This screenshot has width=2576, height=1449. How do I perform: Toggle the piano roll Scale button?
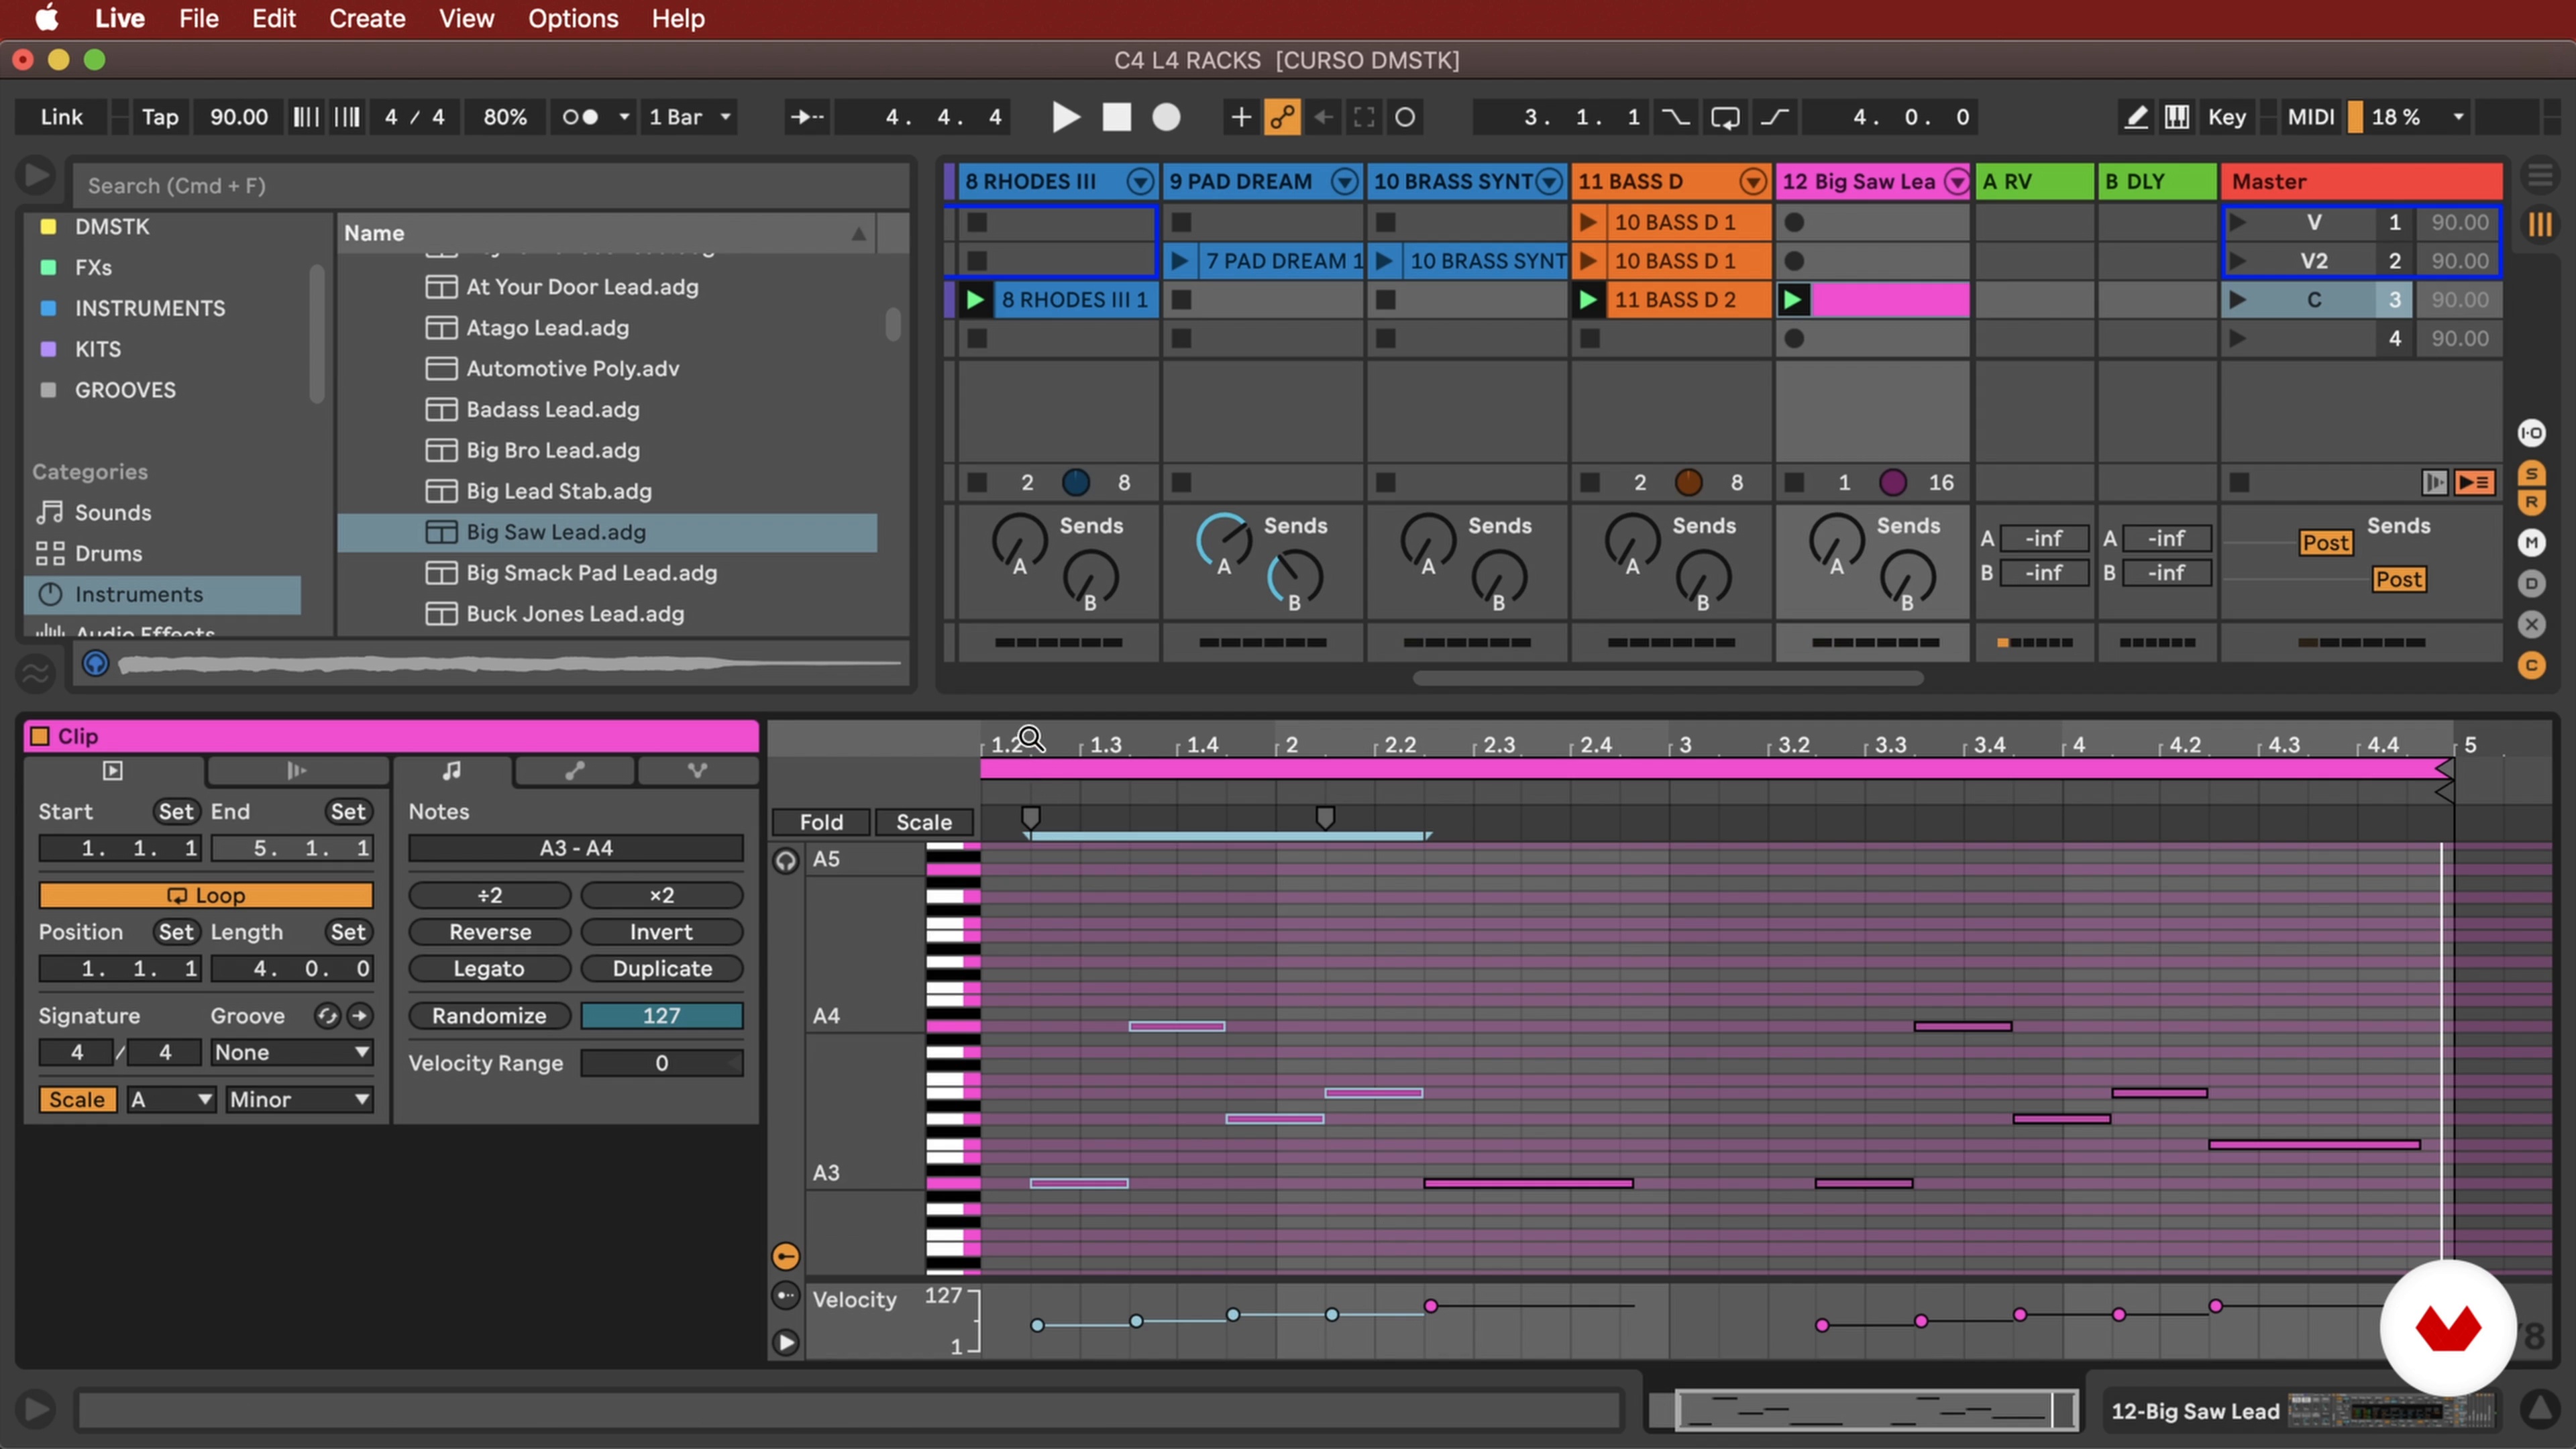pos(923,822)
